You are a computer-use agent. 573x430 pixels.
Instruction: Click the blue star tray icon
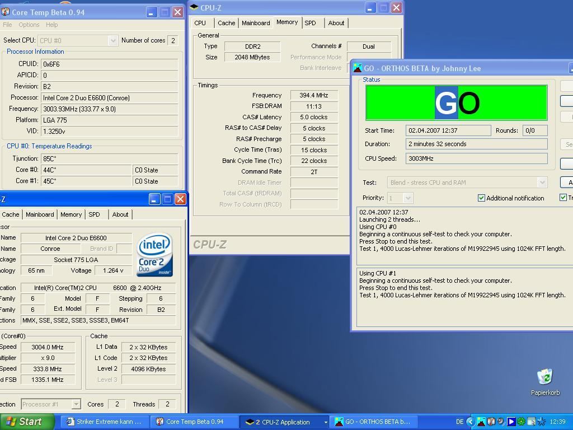(542, 422)
